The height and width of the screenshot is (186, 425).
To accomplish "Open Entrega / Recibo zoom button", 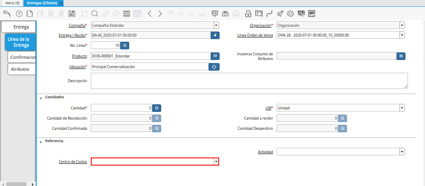I will click(215, 35).
